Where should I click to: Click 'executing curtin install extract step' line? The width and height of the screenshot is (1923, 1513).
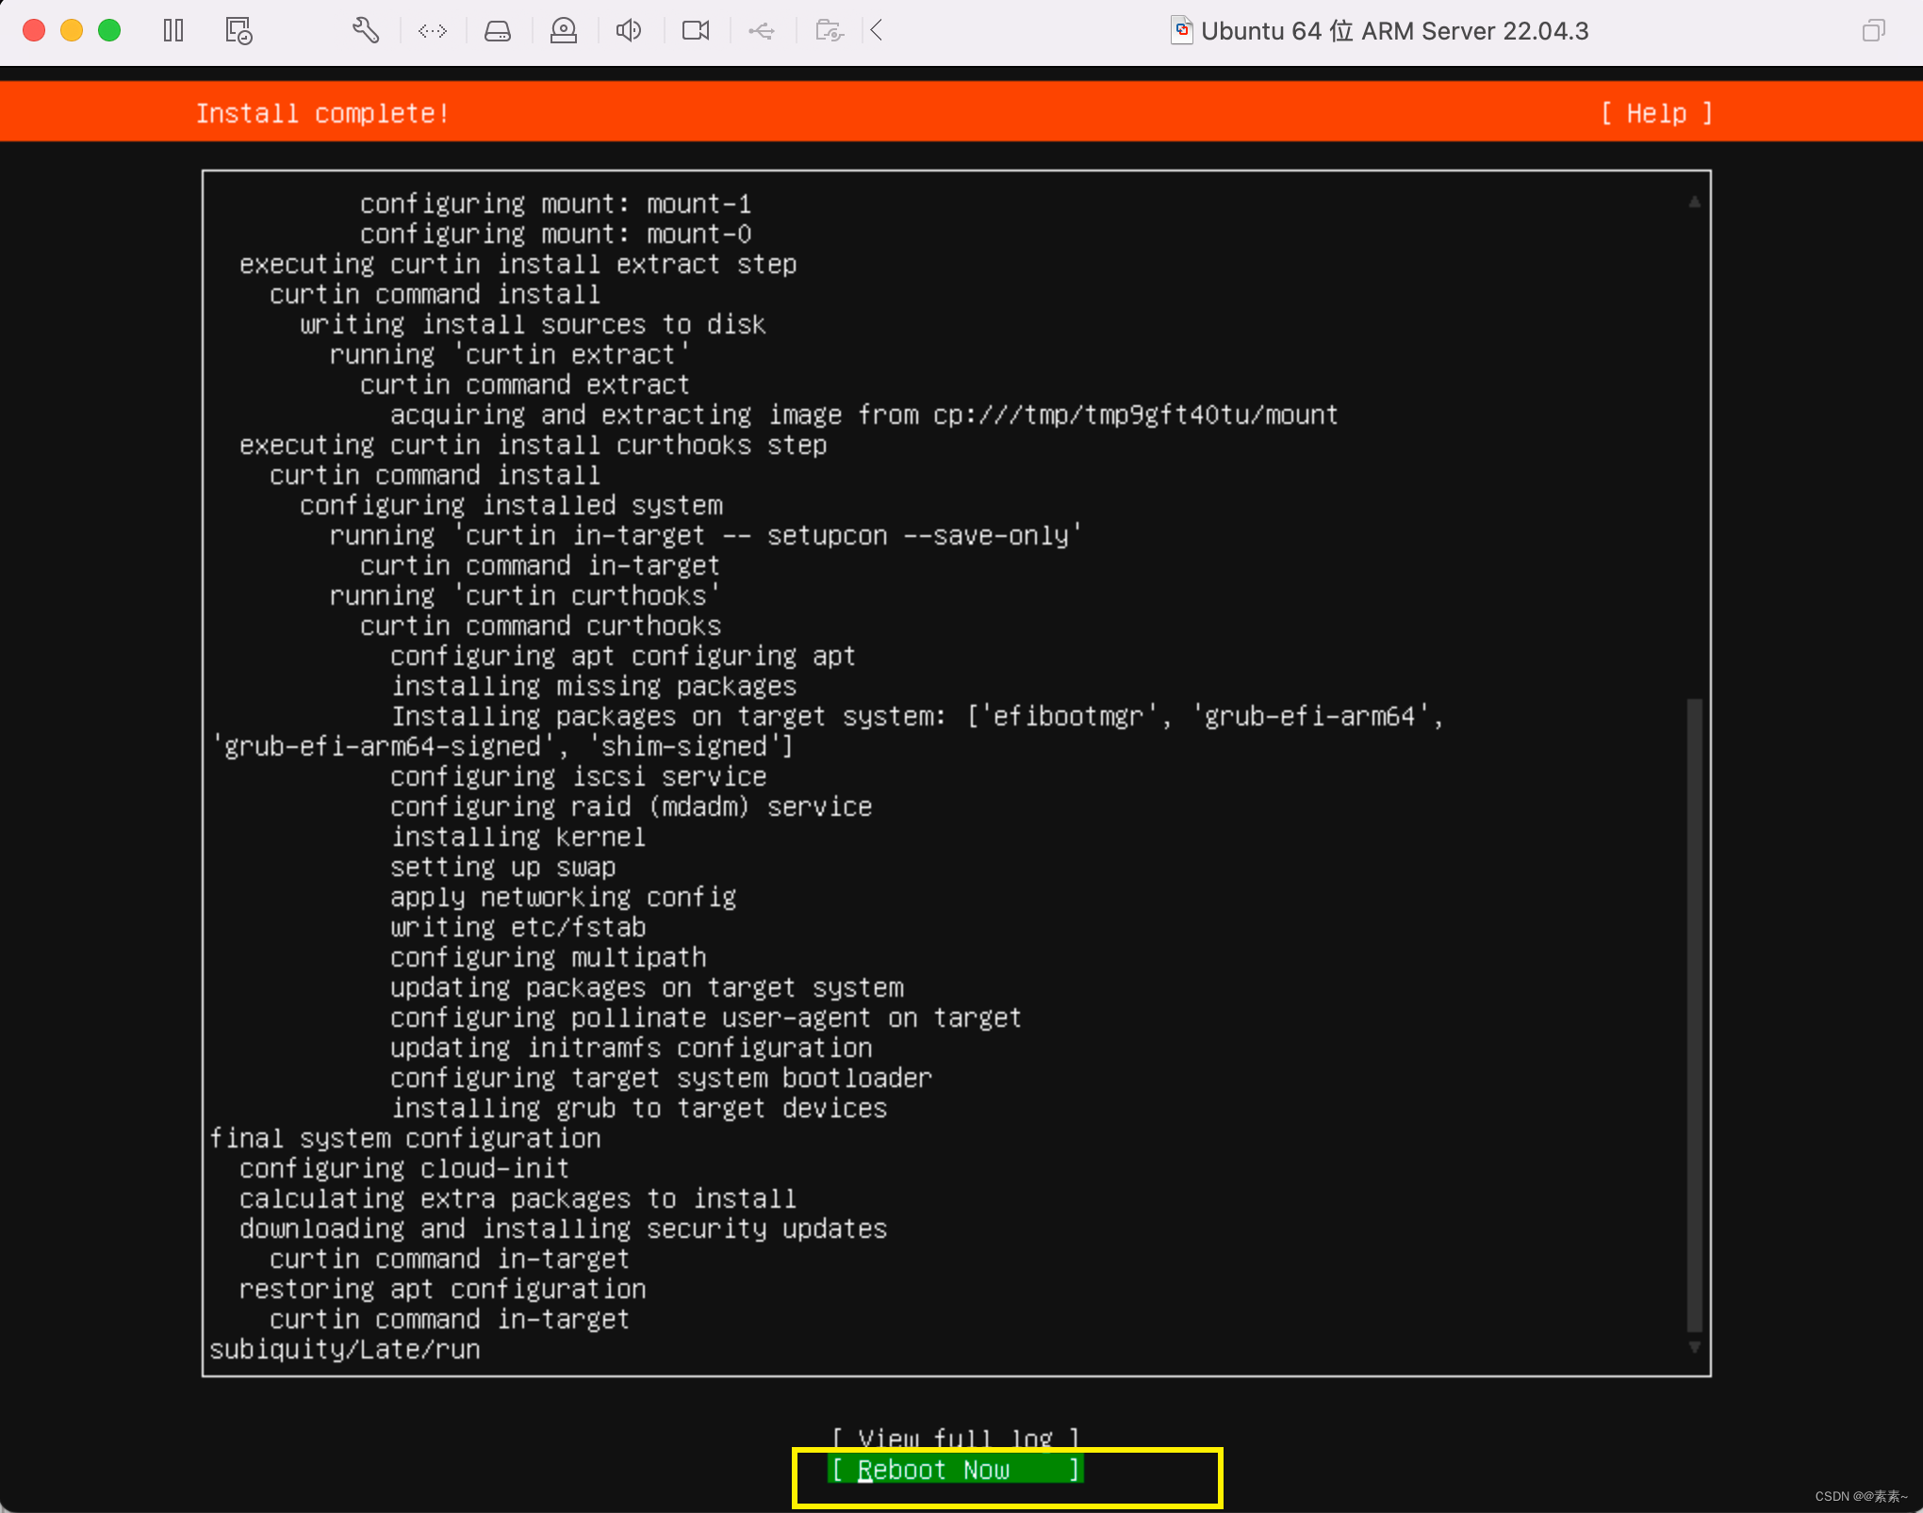click(518, 264)
